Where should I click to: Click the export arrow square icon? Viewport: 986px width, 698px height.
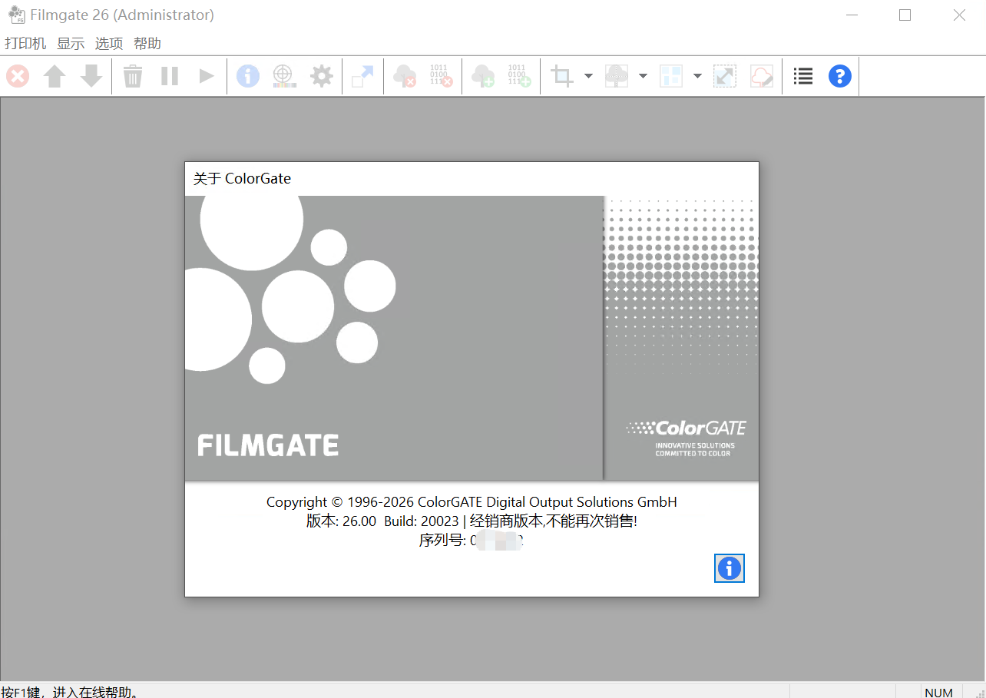[362, 76]
